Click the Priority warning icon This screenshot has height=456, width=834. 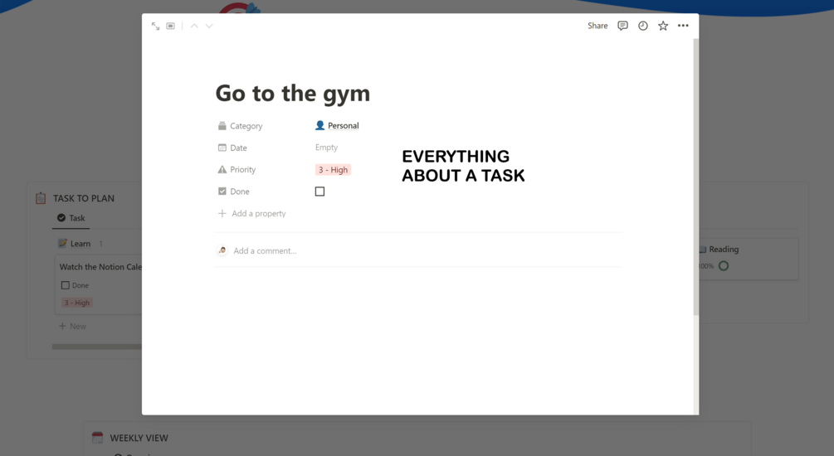point(222,169)
